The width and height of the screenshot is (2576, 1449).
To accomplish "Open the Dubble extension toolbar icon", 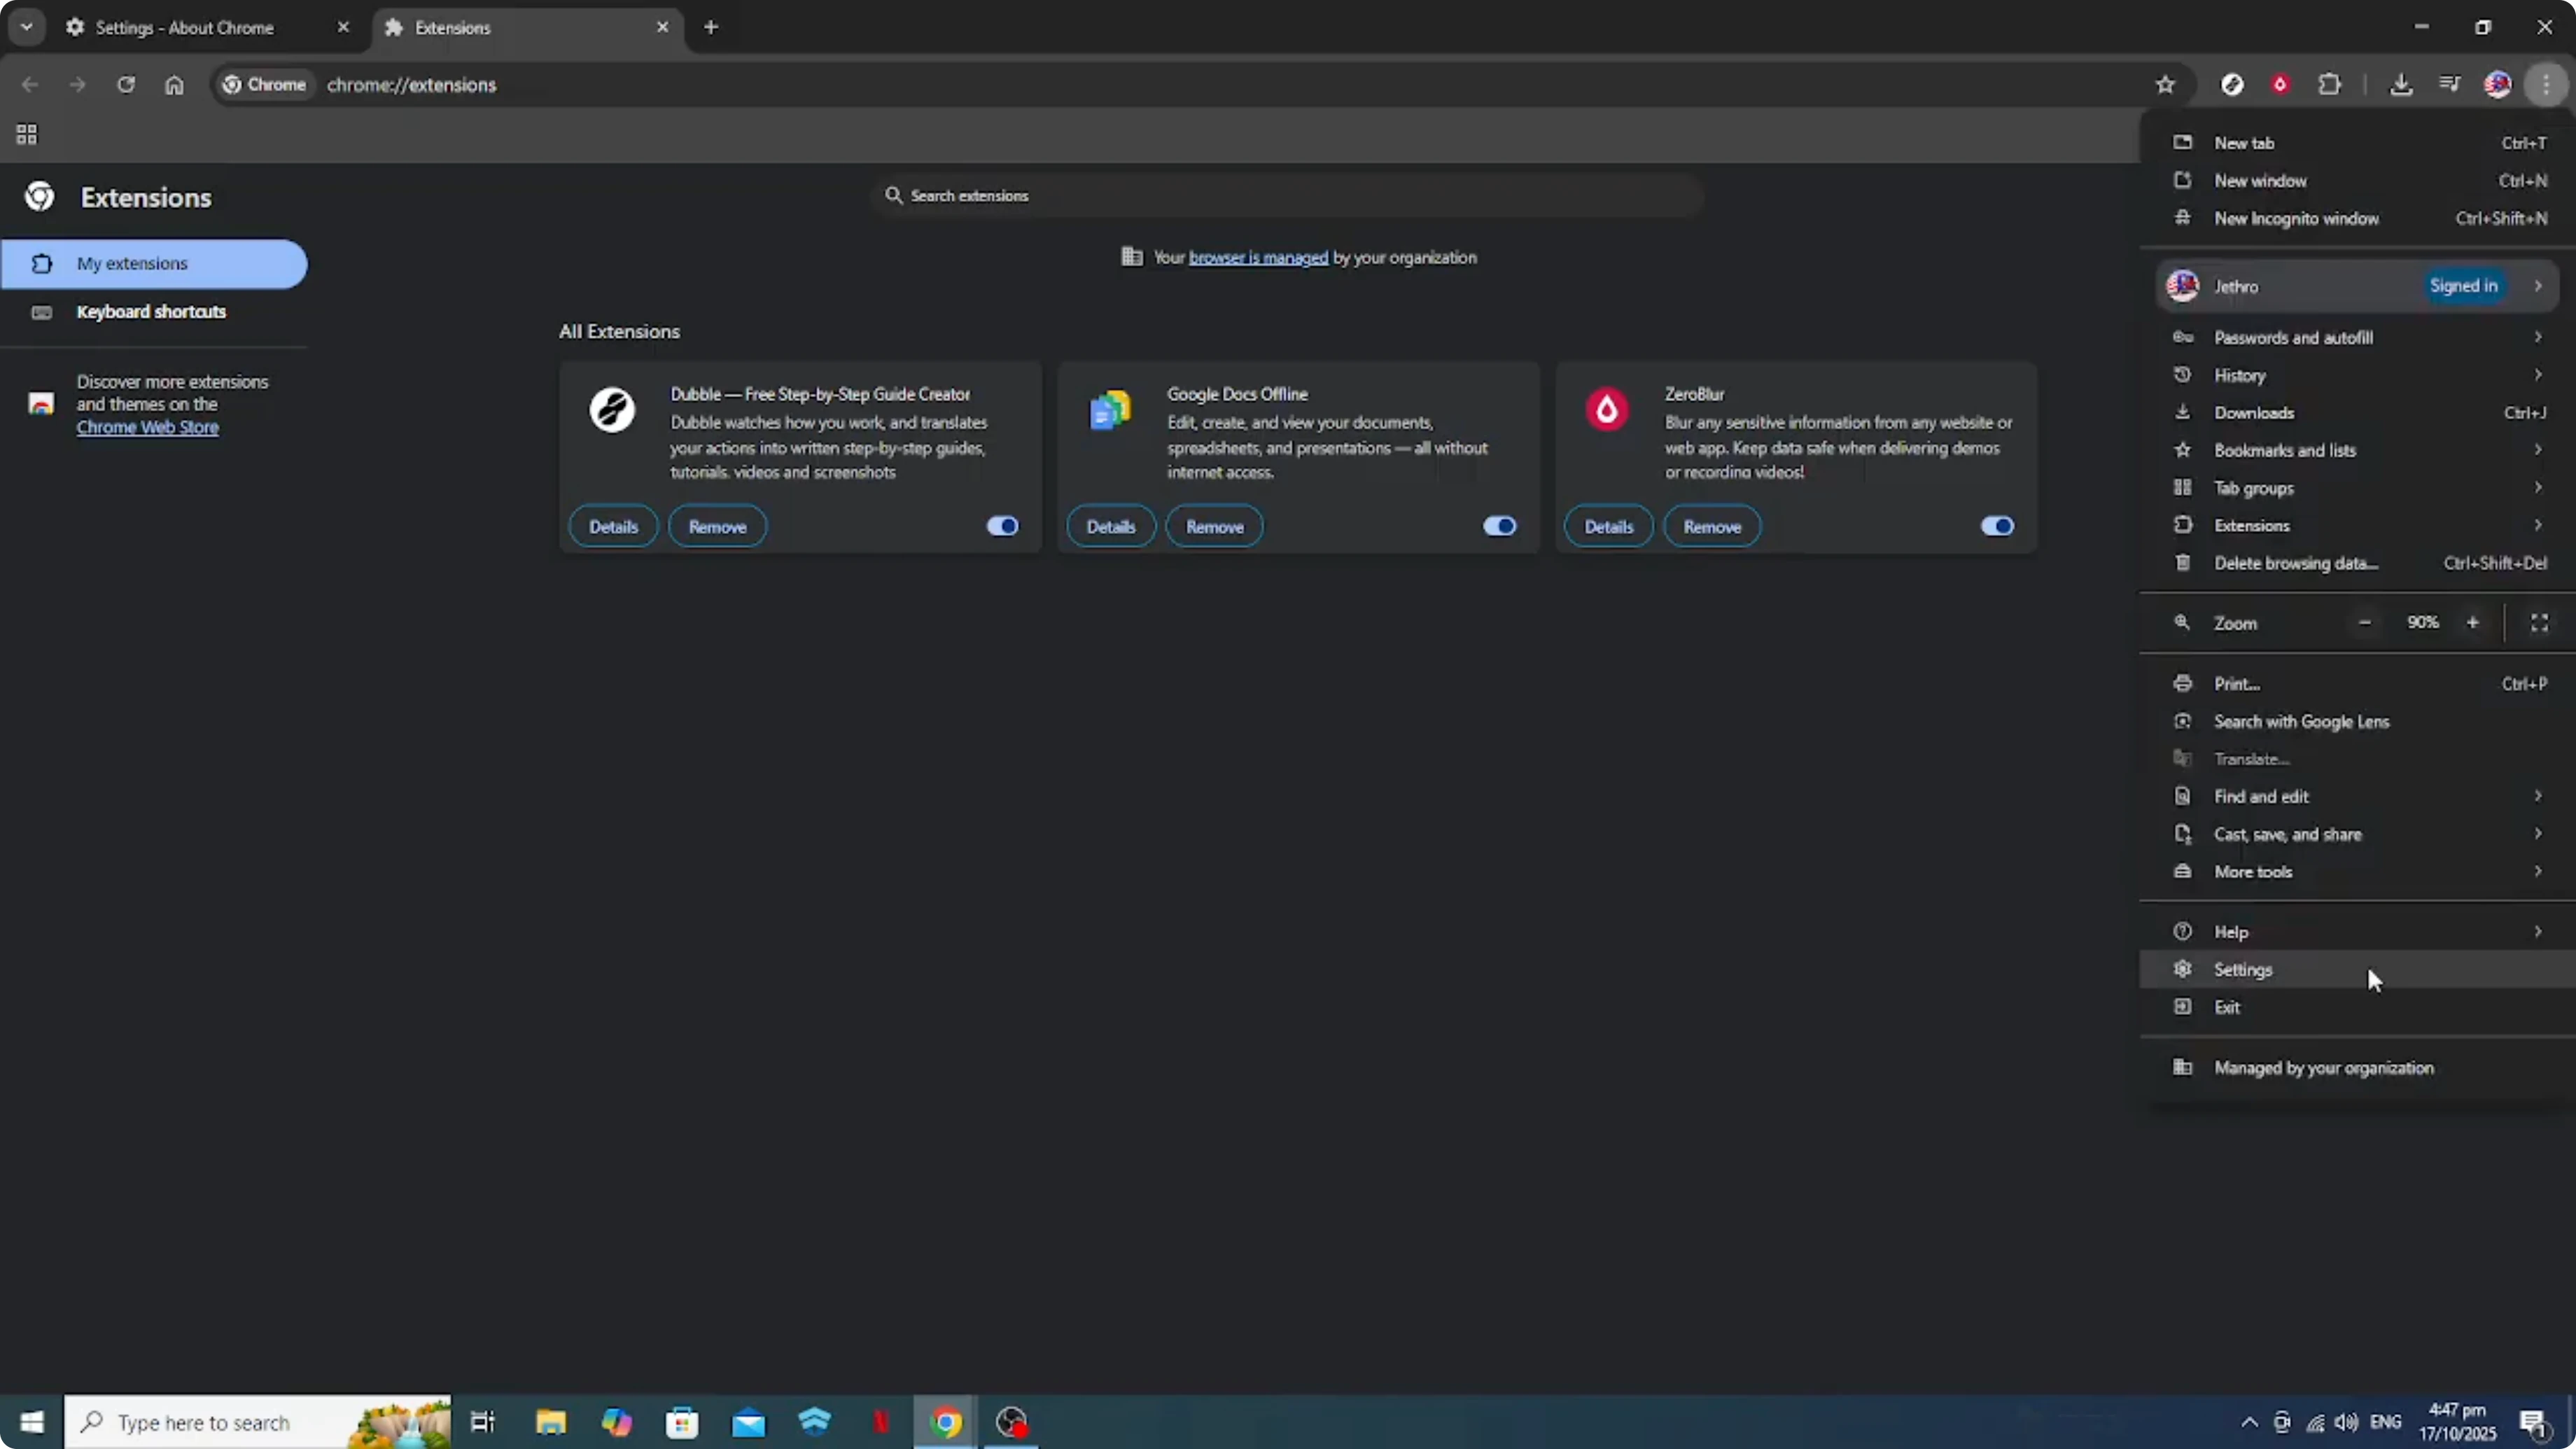I will pyautogui.click(x=2232, y=85).
